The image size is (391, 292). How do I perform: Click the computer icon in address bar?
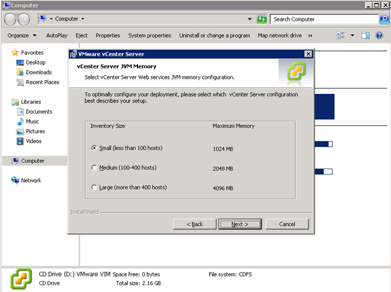pos(43,18)
